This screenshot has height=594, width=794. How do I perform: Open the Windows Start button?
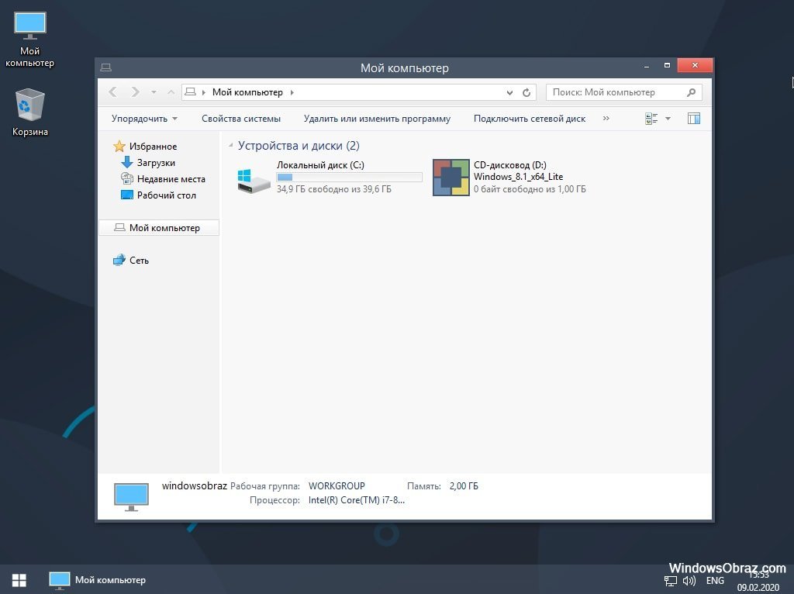[x=19, y=580]
